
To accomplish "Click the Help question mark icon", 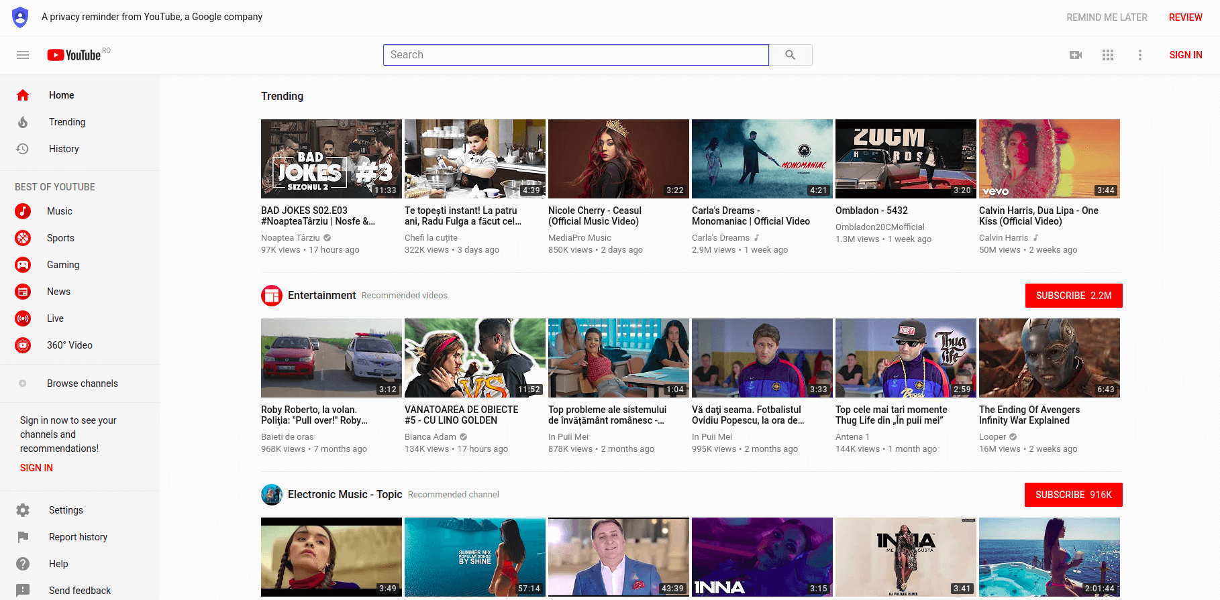I will (23, 564).
